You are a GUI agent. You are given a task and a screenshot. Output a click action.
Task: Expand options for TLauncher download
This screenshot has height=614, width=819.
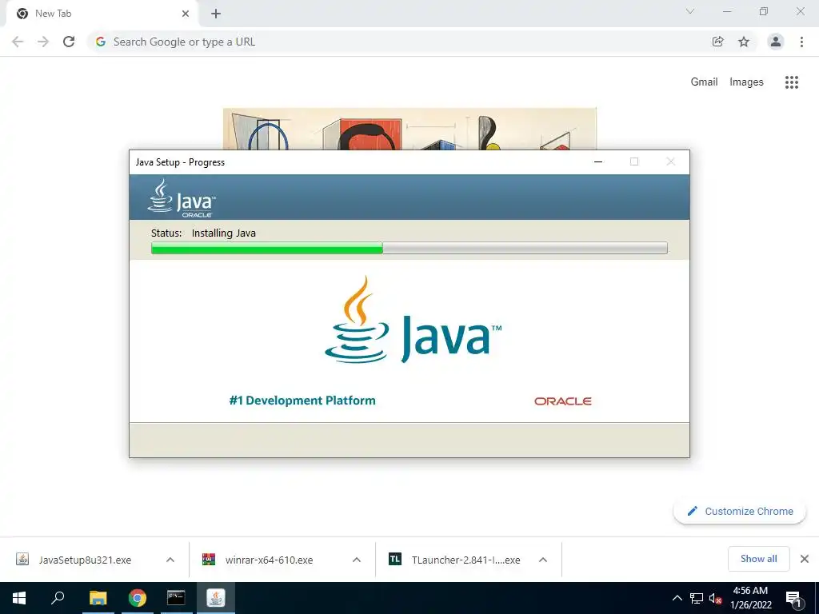(543, 560)
